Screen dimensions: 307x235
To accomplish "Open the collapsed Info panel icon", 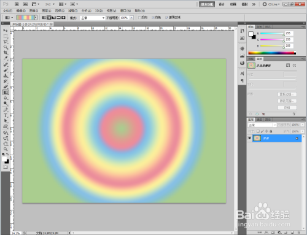I will pos(242,63).
